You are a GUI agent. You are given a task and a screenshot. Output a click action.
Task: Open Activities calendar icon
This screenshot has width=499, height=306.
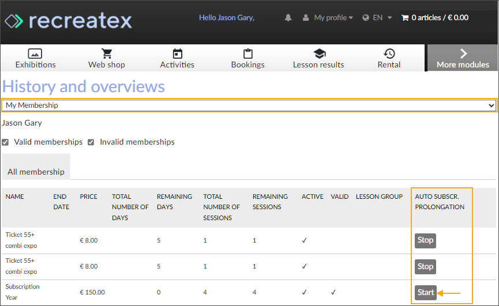tap(177, 54)
